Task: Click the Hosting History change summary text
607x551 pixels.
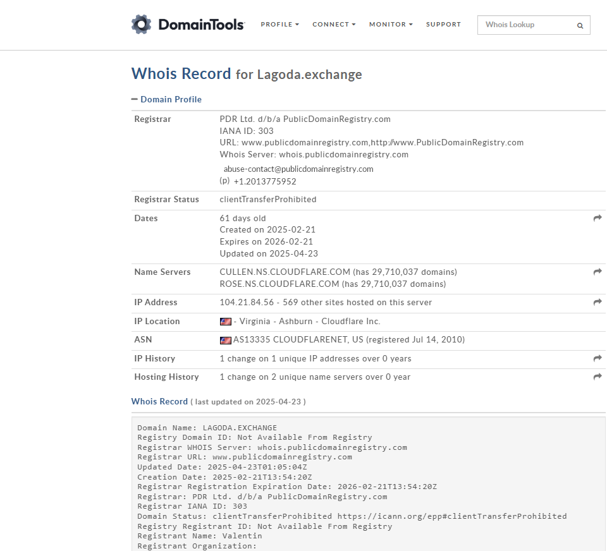Action: tap(315, 377)
